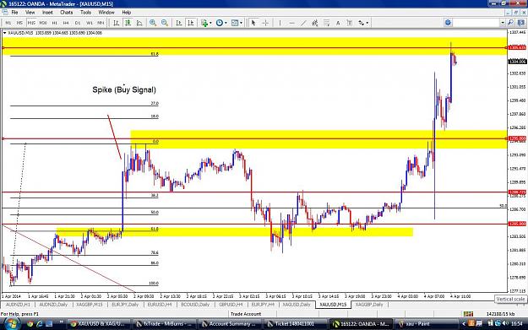
Task: Switch to the MN timeframe
Action: [101, 23]
